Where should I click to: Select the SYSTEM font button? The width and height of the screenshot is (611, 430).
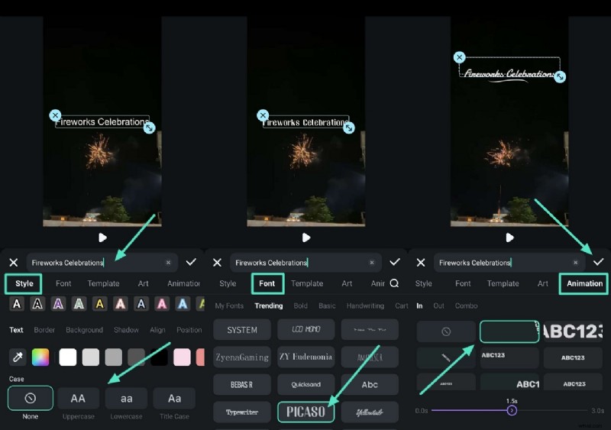coord(242,330)
